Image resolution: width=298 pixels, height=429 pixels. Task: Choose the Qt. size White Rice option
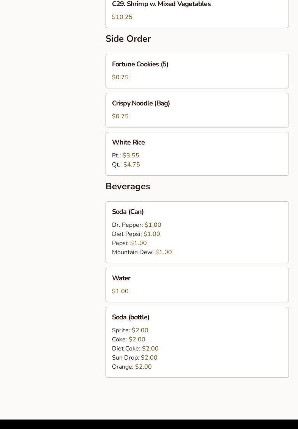tap(126, 165)
